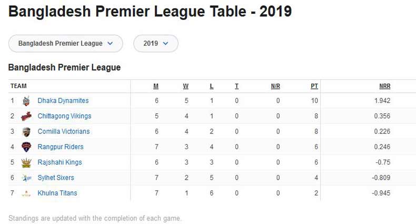Click the Dhaka Dynamites team logo
This screenshot has width=416, height=224.
(26, 101)
